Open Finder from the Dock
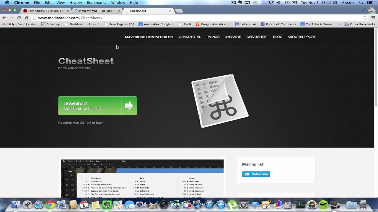The height and width of the screenshot is (212, 378). [x=16, y=205]
